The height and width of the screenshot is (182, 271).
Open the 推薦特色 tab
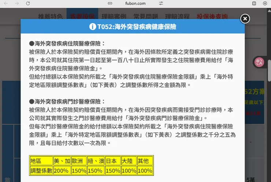pos(50,17)
